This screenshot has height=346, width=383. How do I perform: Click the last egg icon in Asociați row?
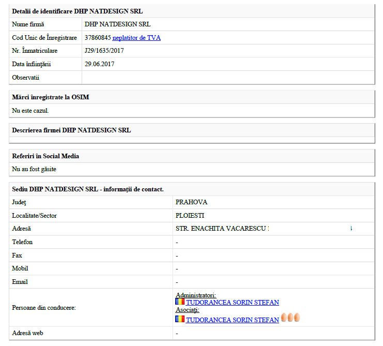coord(297,318)
